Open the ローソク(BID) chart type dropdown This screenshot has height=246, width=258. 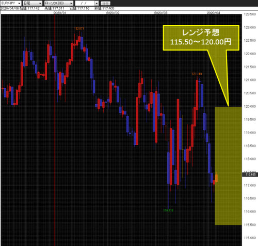[58, 3]
